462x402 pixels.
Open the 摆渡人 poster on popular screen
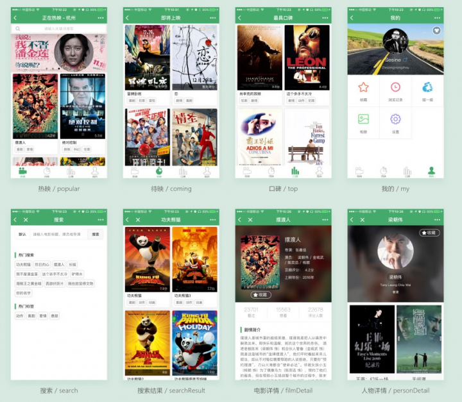(35, 106)
